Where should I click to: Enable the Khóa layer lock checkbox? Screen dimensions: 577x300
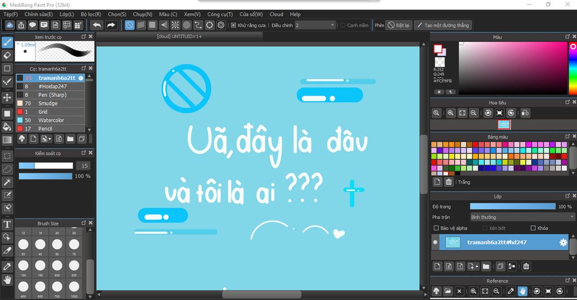pyautogui.click(x=533, y=228)
